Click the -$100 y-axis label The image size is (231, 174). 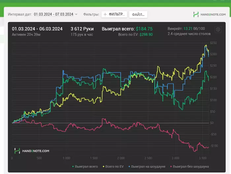tap(214, 146)
